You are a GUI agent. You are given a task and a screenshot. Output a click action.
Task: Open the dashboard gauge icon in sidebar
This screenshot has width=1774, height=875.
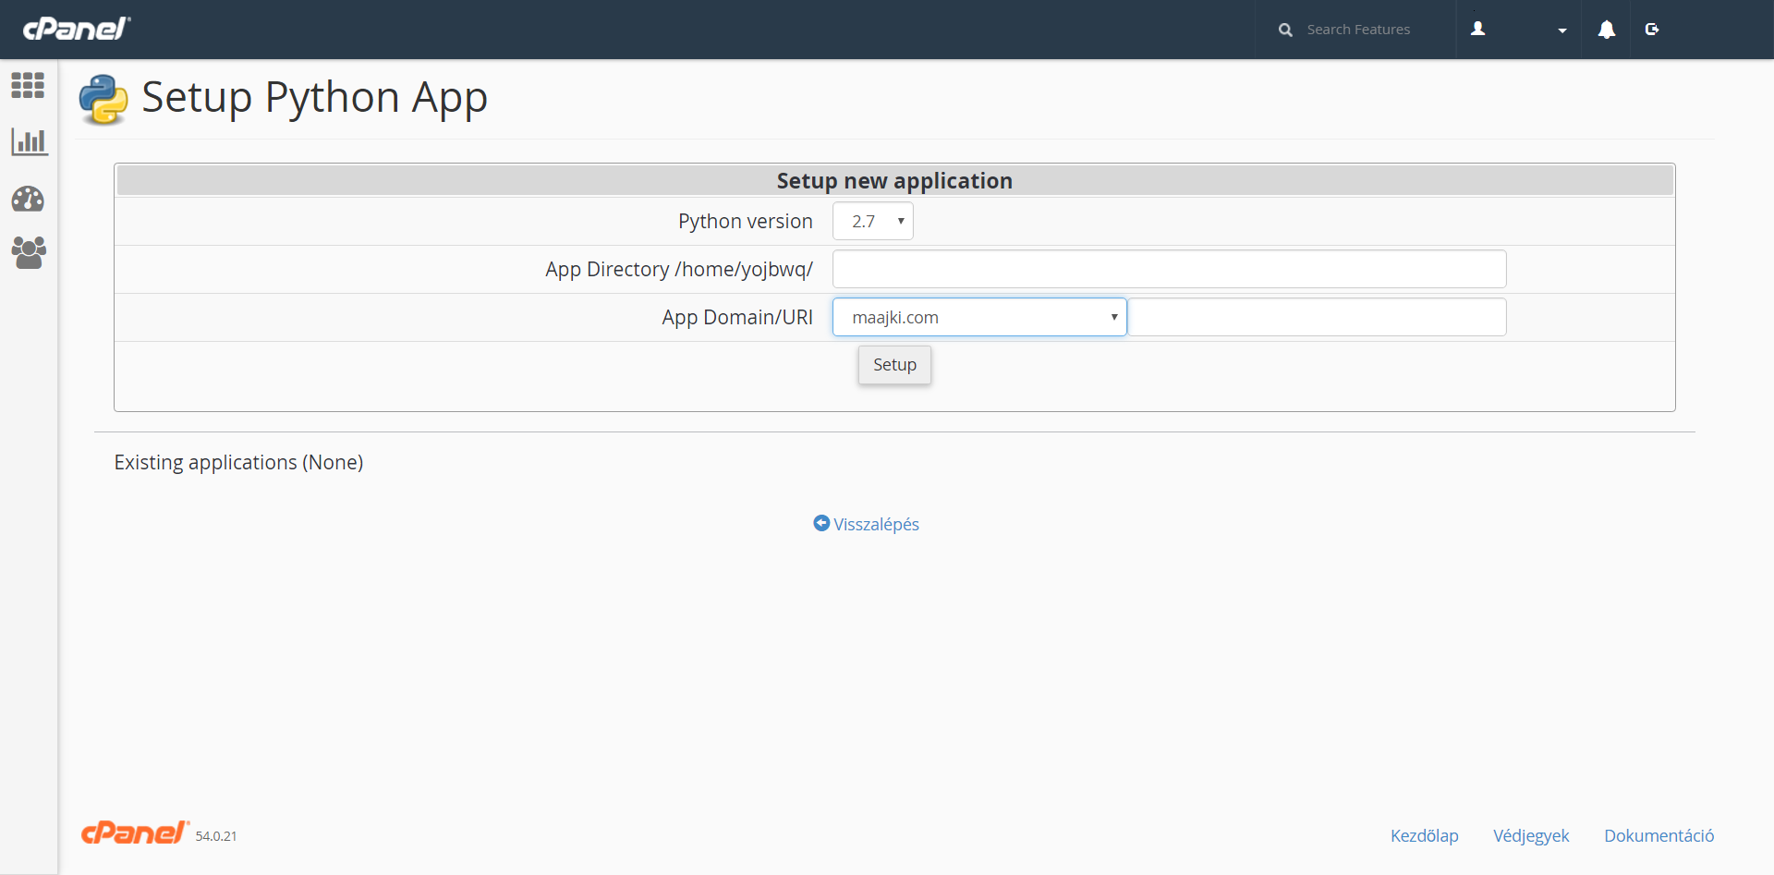[x=28, y=199]
